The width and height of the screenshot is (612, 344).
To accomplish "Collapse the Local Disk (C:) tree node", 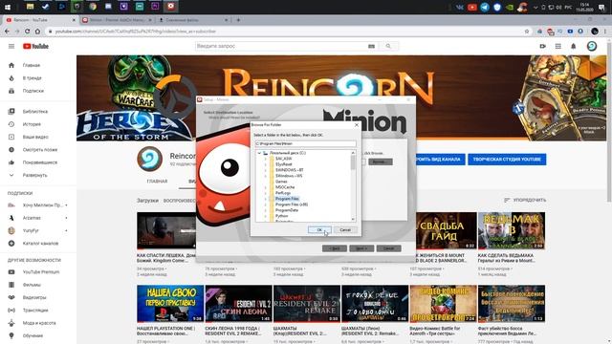I will (x=259, y=153).
